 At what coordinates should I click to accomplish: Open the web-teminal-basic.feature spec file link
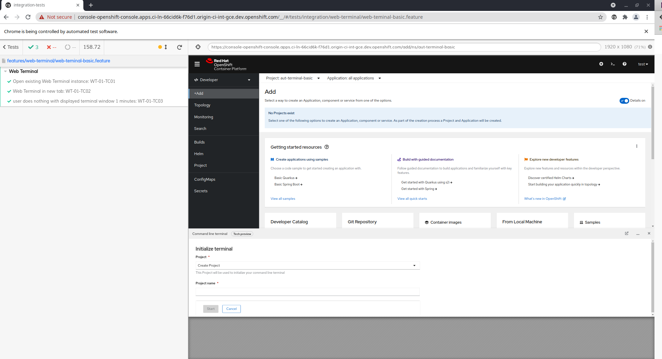click(x=58, y=61)
